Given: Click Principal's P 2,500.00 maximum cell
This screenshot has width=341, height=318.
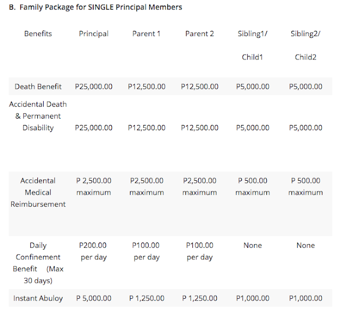Looking at the screenshot, I should click(93, 186).
